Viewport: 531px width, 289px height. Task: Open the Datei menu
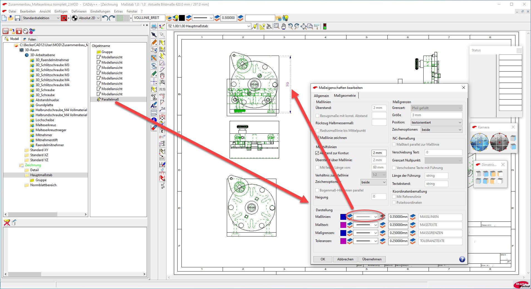pyautogui.click(x=12, y=11)
